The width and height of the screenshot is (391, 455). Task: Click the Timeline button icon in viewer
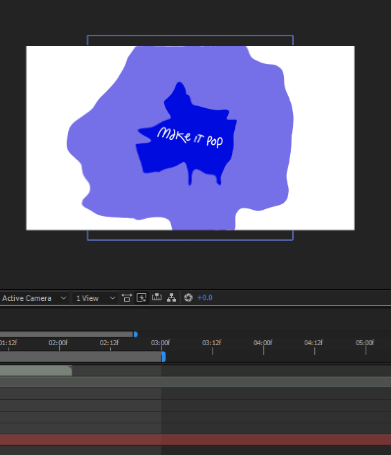tap(157, 298)
